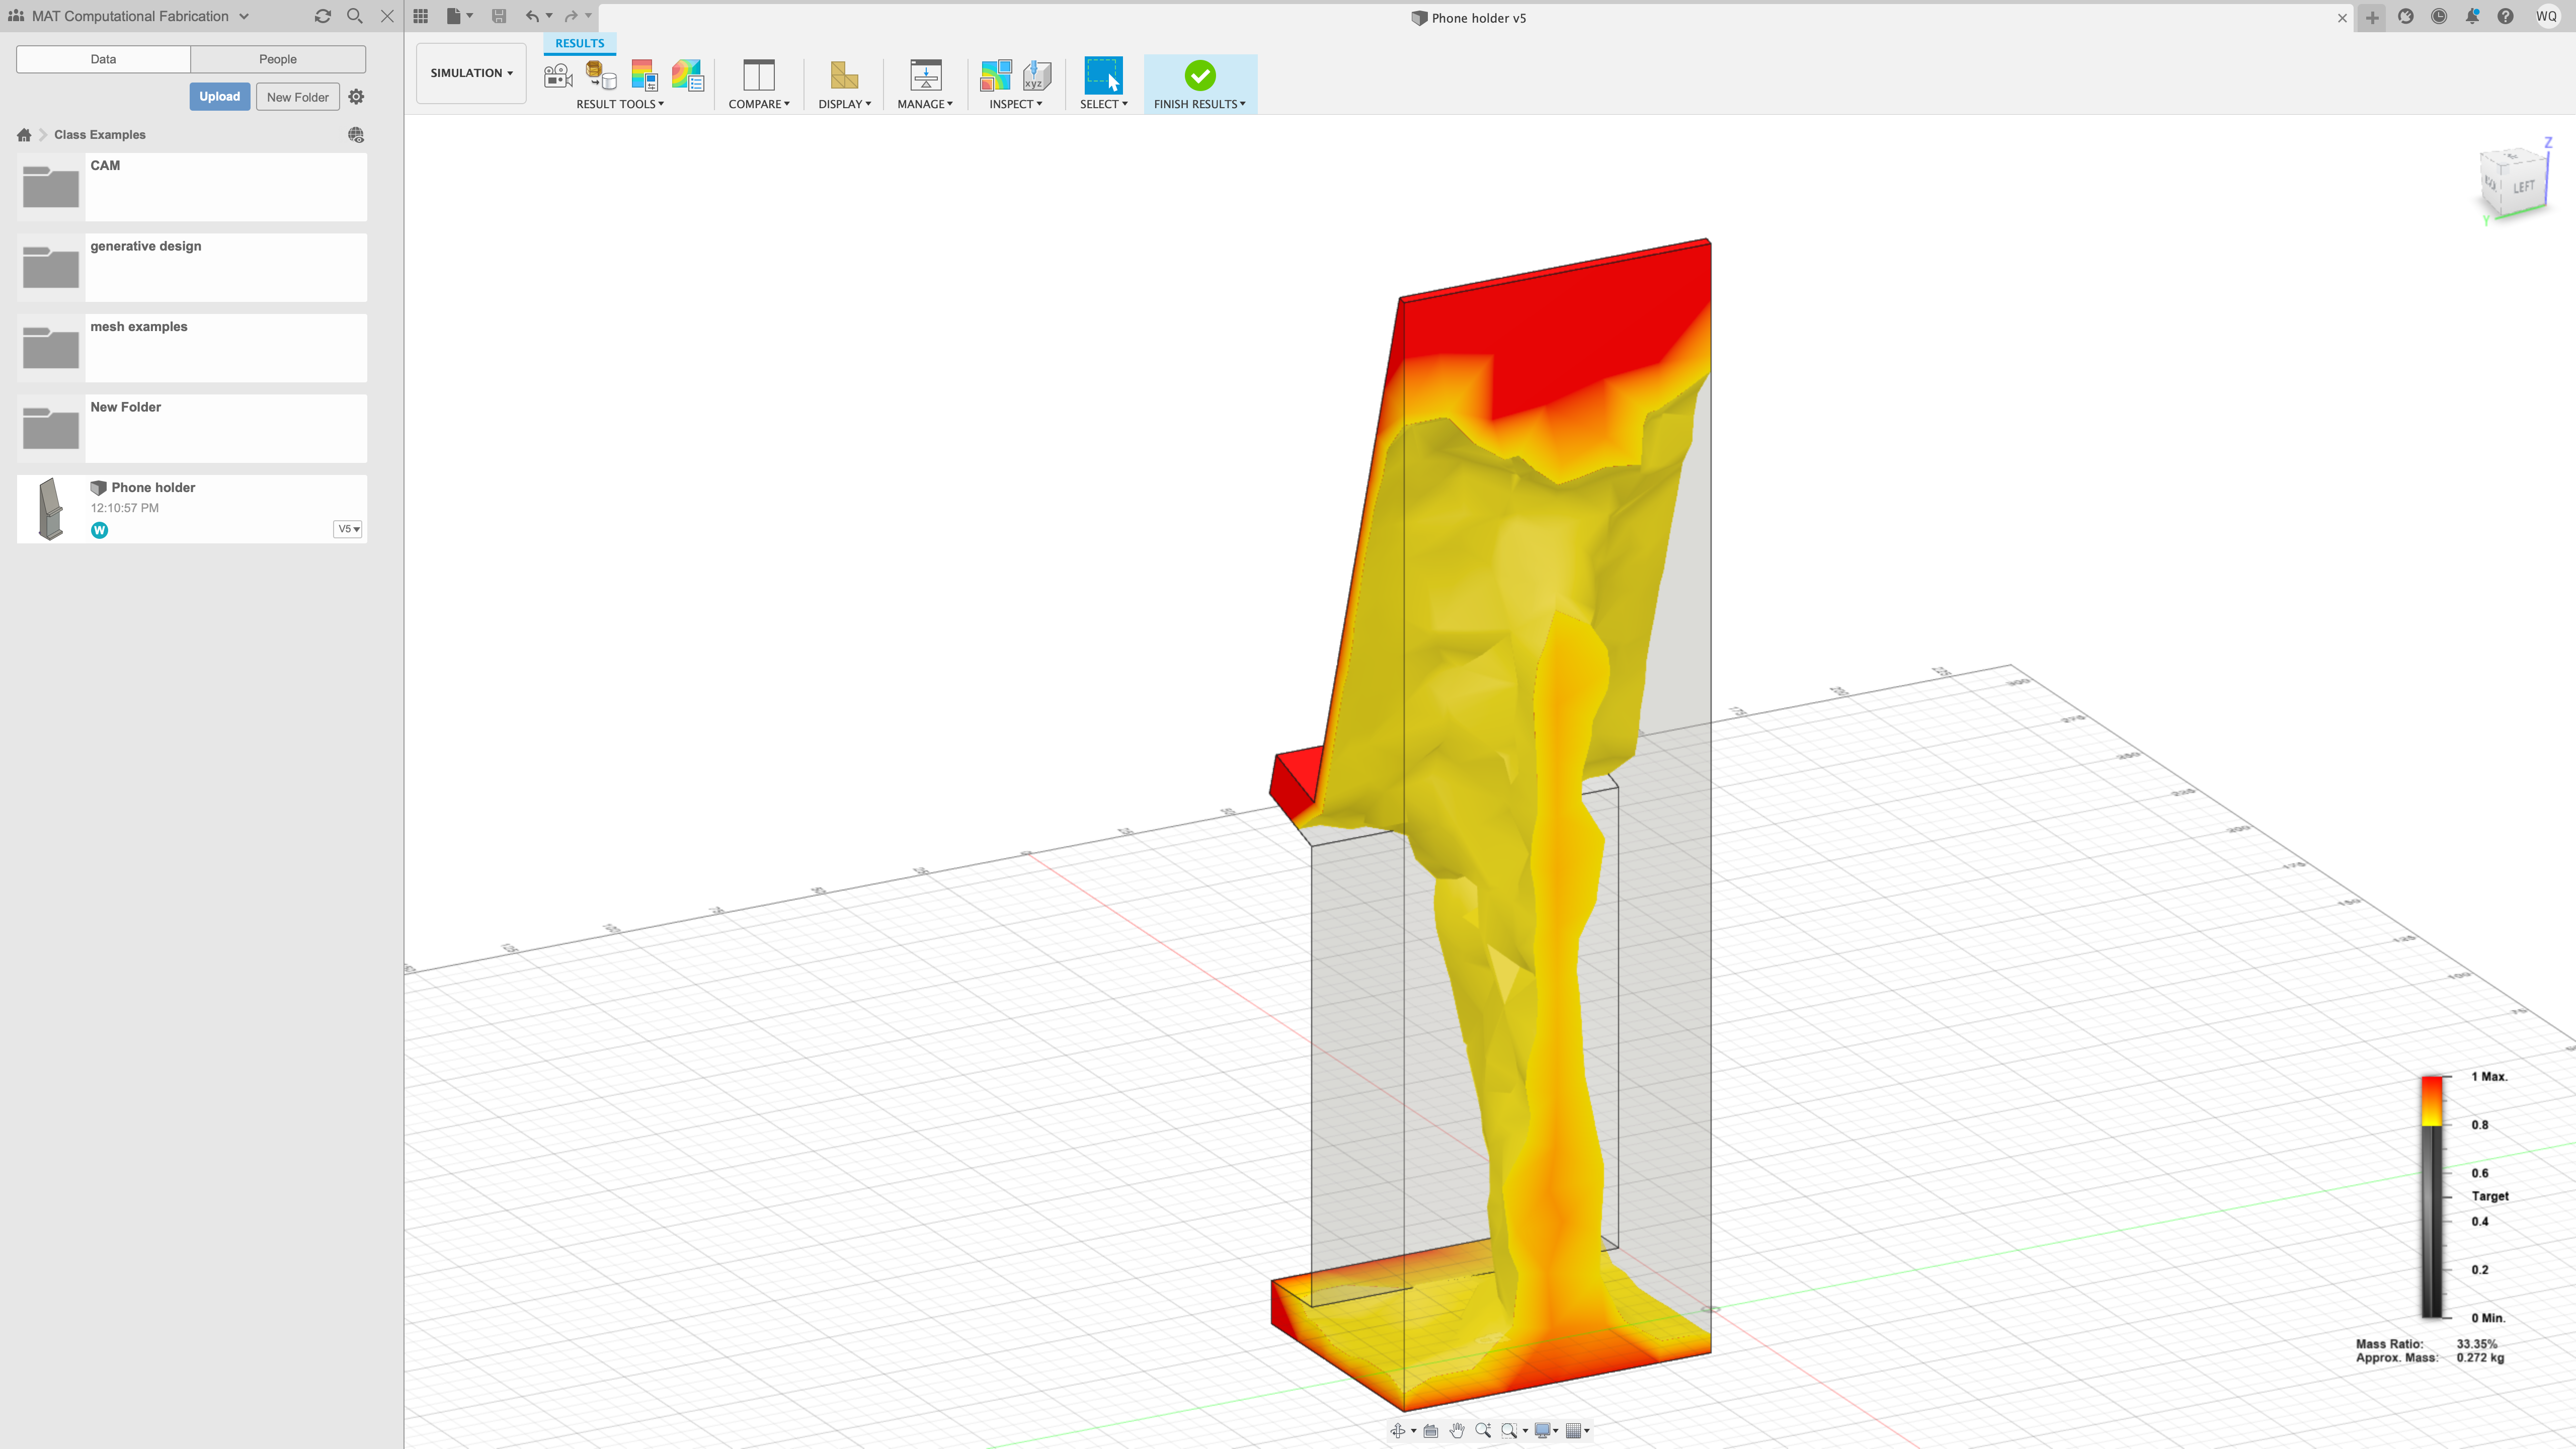Click the Compare split-window icon

(x=758, y=76)
